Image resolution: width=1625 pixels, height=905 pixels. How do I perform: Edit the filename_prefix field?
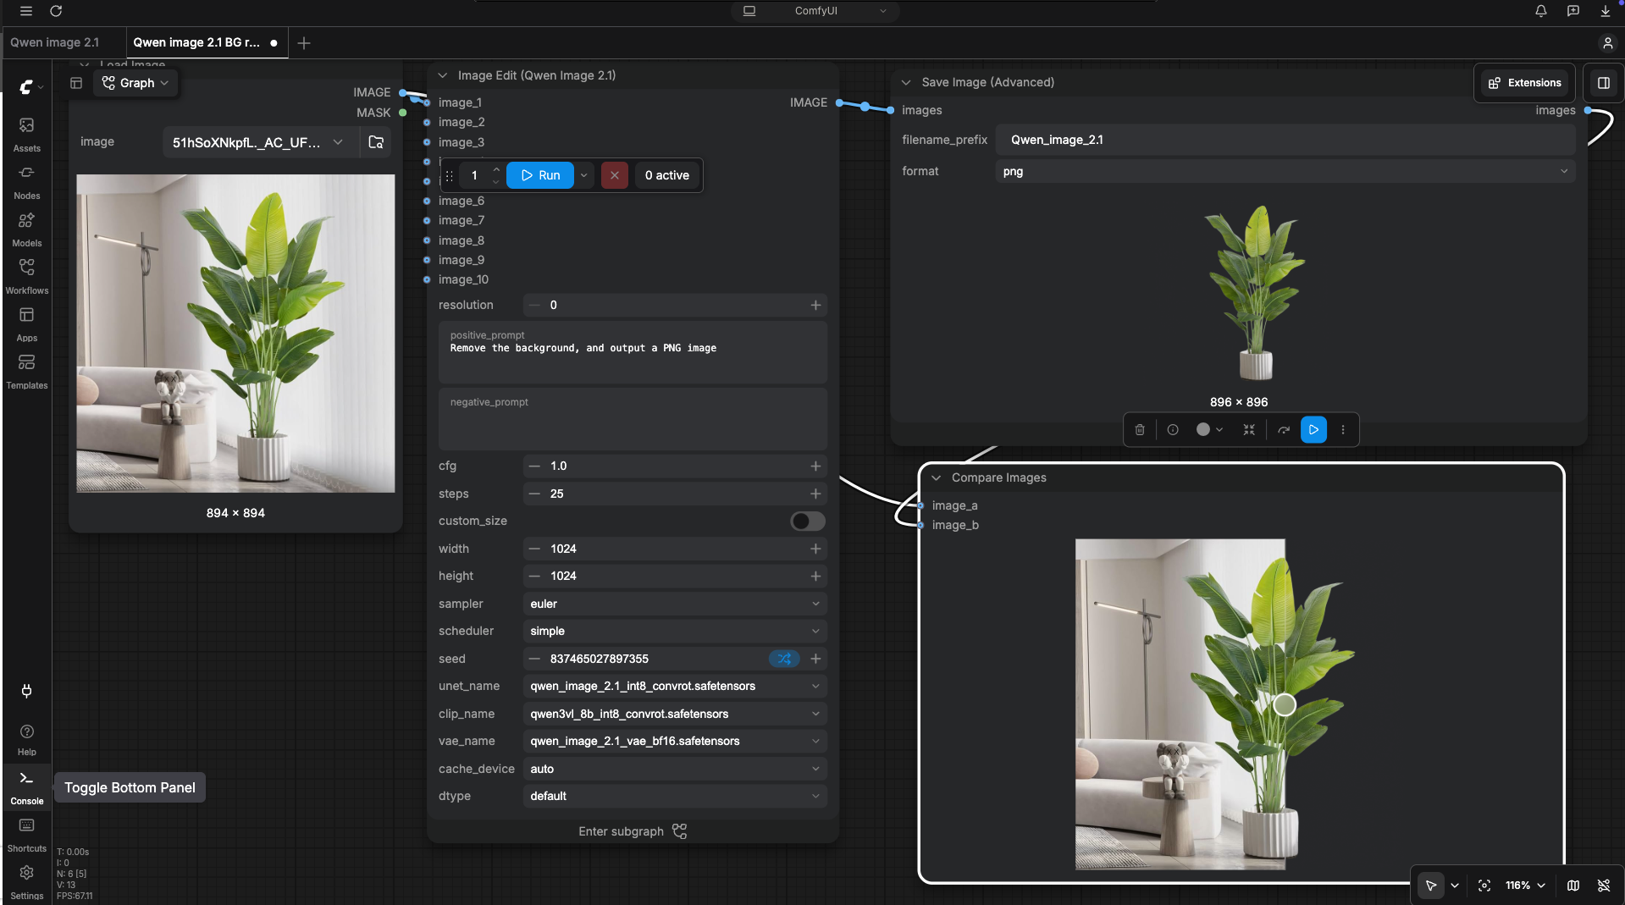(1285, 140)
